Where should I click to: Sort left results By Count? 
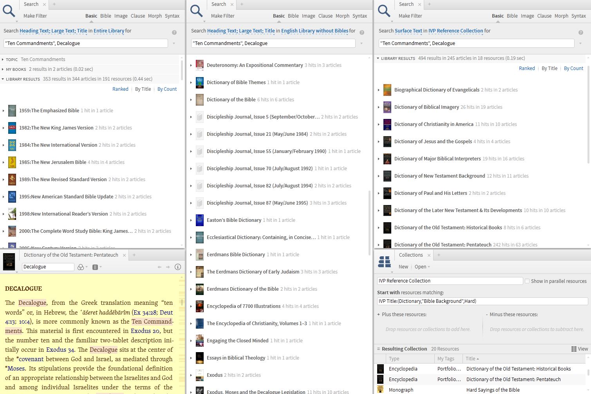coord(167,89)
